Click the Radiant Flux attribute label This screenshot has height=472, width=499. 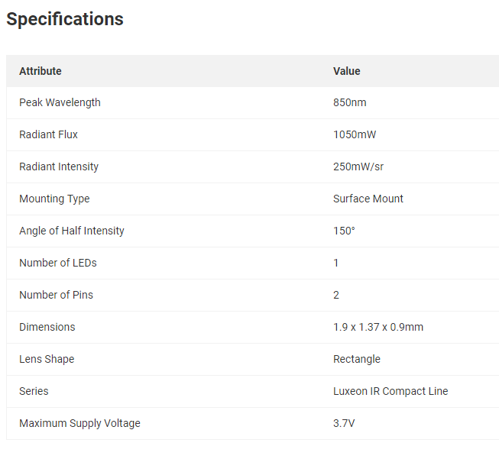tap(48, 134)
